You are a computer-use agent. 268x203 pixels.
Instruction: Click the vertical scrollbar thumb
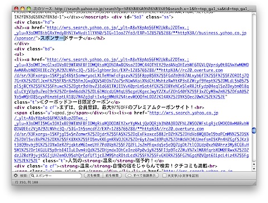(254, 130)
